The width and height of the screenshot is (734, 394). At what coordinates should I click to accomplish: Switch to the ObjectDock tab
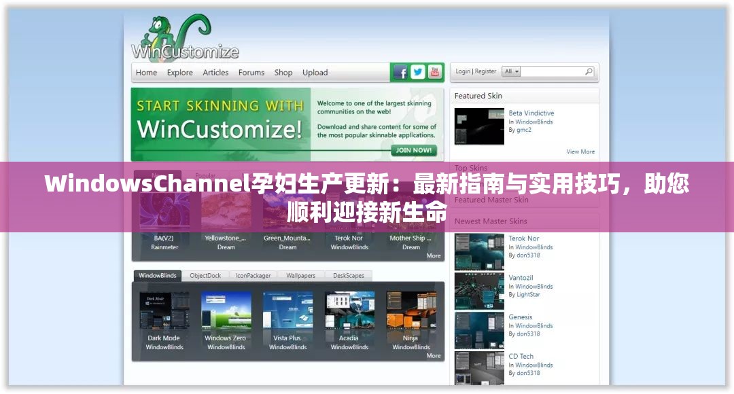tap(205, 276)
